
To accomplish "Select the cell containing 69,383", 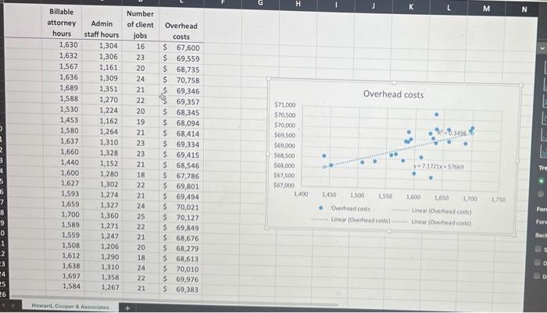I will tap(181, 290).
